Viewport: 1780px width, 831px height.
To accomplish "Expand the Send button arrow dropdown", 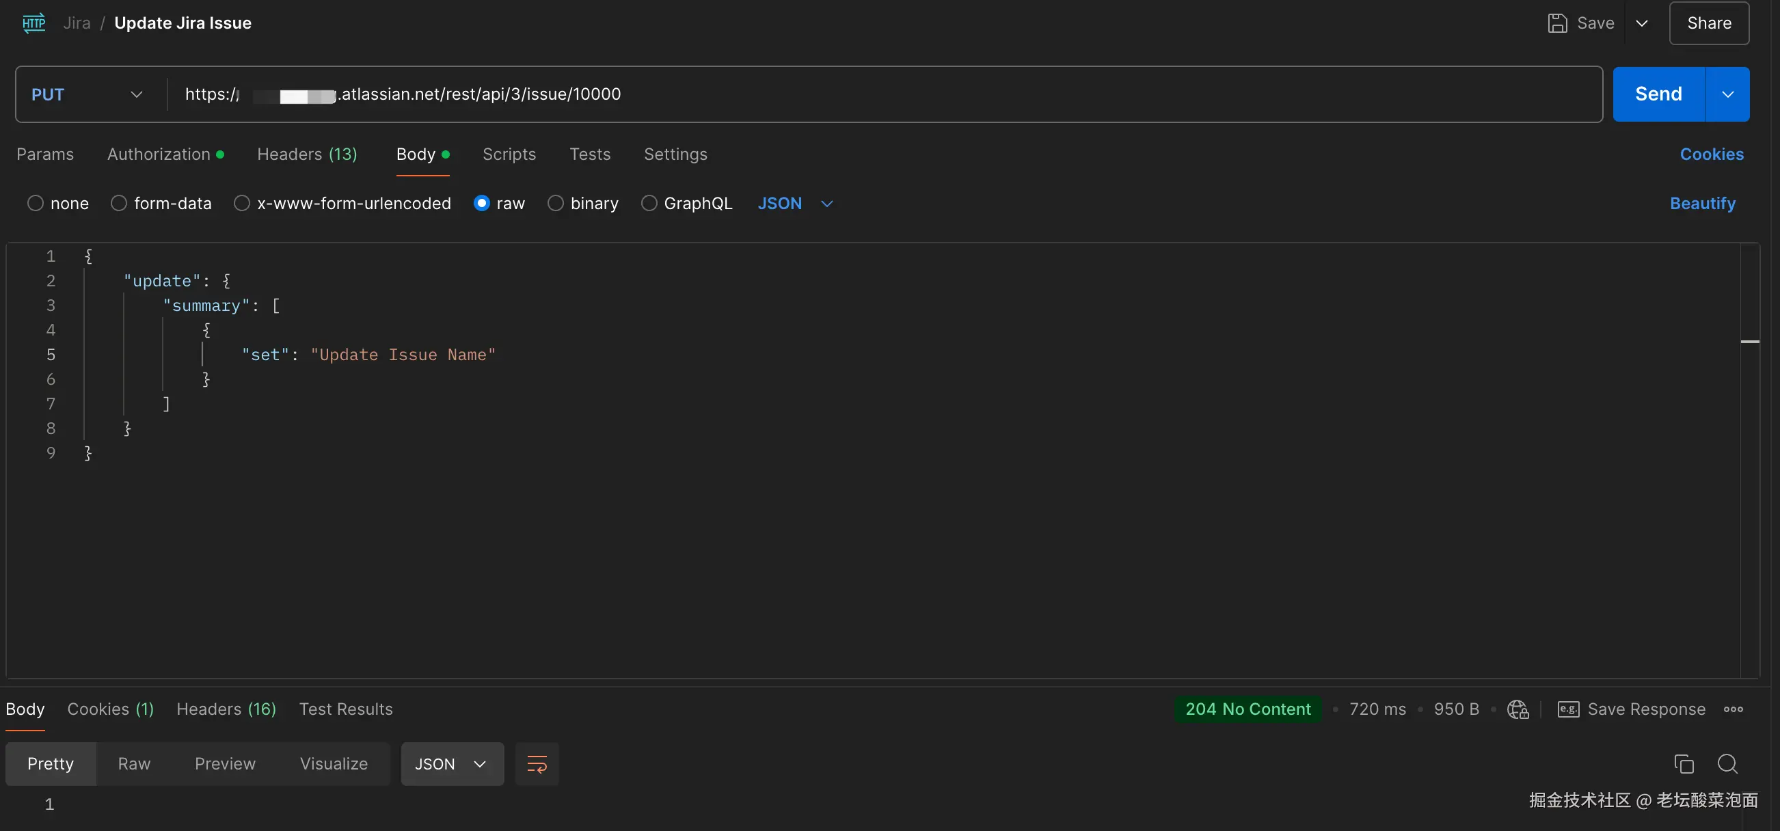I will pyautogui.click(x=1727, y=94).
